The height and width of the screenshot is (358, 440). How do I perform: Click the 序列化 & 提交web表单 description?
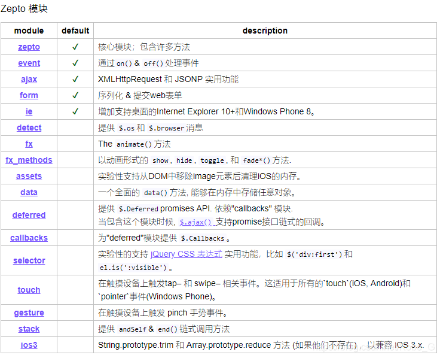(140, 96)
